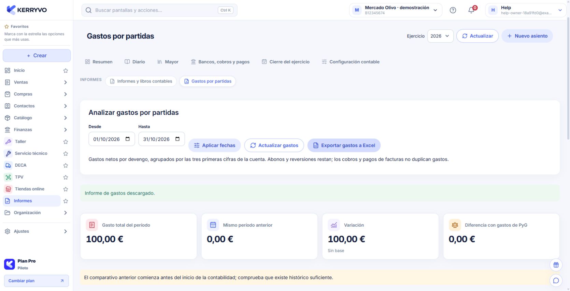Screen dimensions: 570x291
Task: Toggle favorite star for Inicio
Action: (66, 71)
